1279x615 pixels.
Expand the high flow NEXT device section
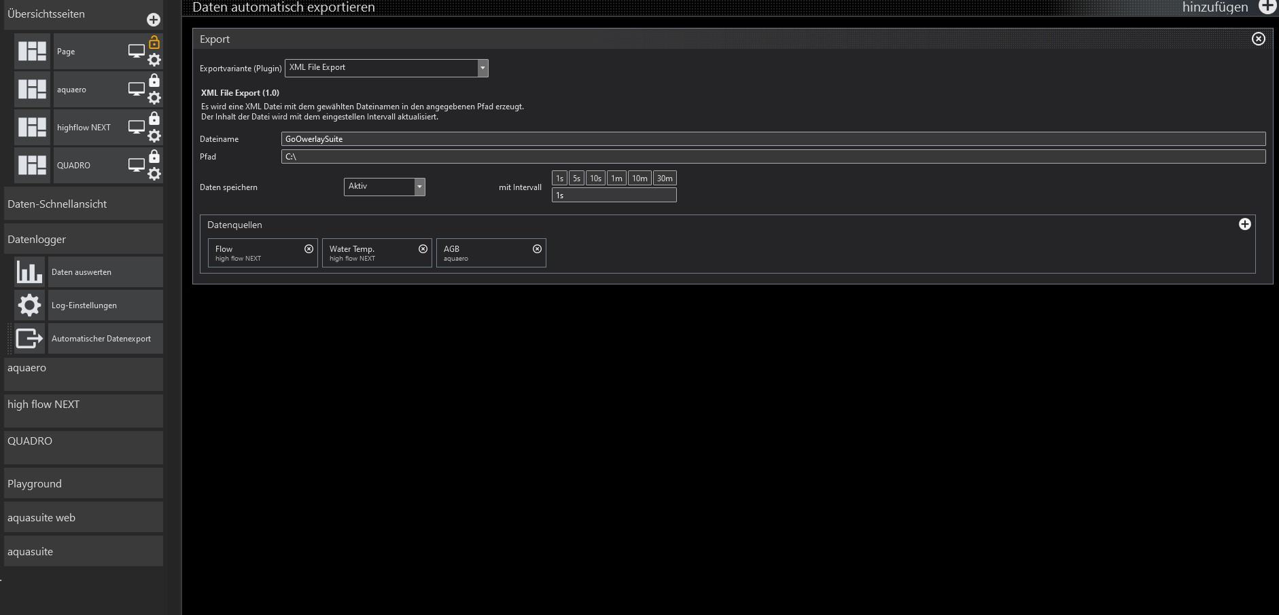click(x=84, y=411)
